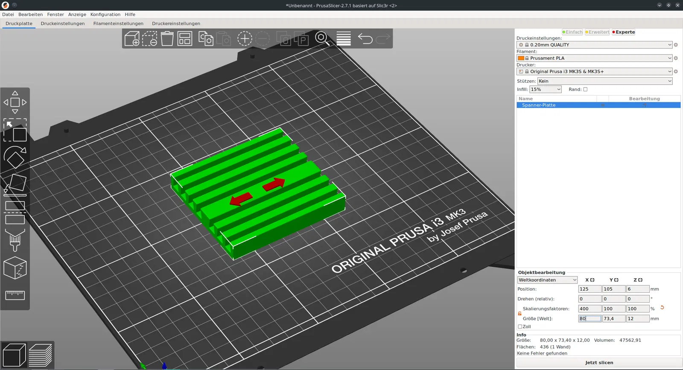Open the Konfiguration menu
This screenshot has height=370, width=683.
pos(105,15)
